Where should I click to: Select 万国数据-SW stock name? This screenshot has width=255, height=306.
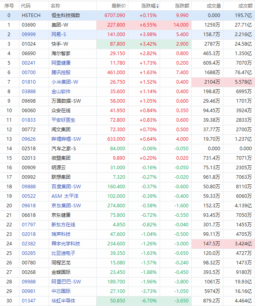click(x=66, y=101)
